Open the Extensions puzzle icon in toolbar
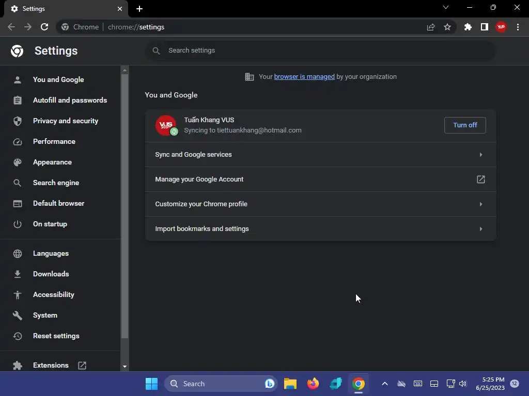 coord(468,27)
